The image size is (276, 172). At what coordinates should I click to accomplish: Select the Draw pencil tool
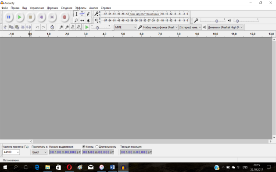[88, 14]
